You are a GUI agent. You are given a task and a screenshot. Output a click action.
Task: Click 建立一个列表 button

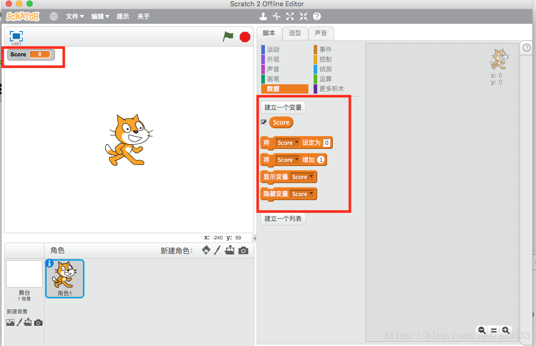click(283, 219)
